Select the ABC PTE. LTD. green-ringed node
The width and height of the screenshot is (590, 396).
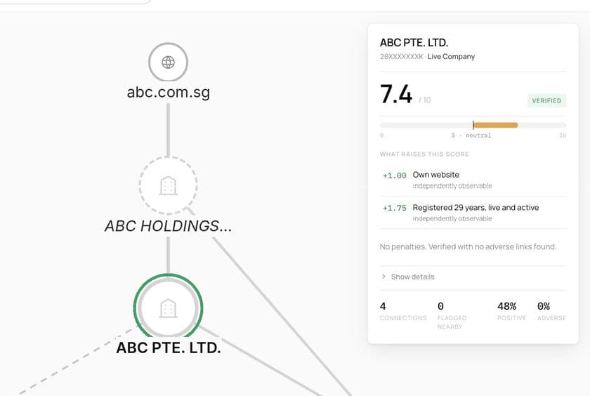tap(168, 308)
